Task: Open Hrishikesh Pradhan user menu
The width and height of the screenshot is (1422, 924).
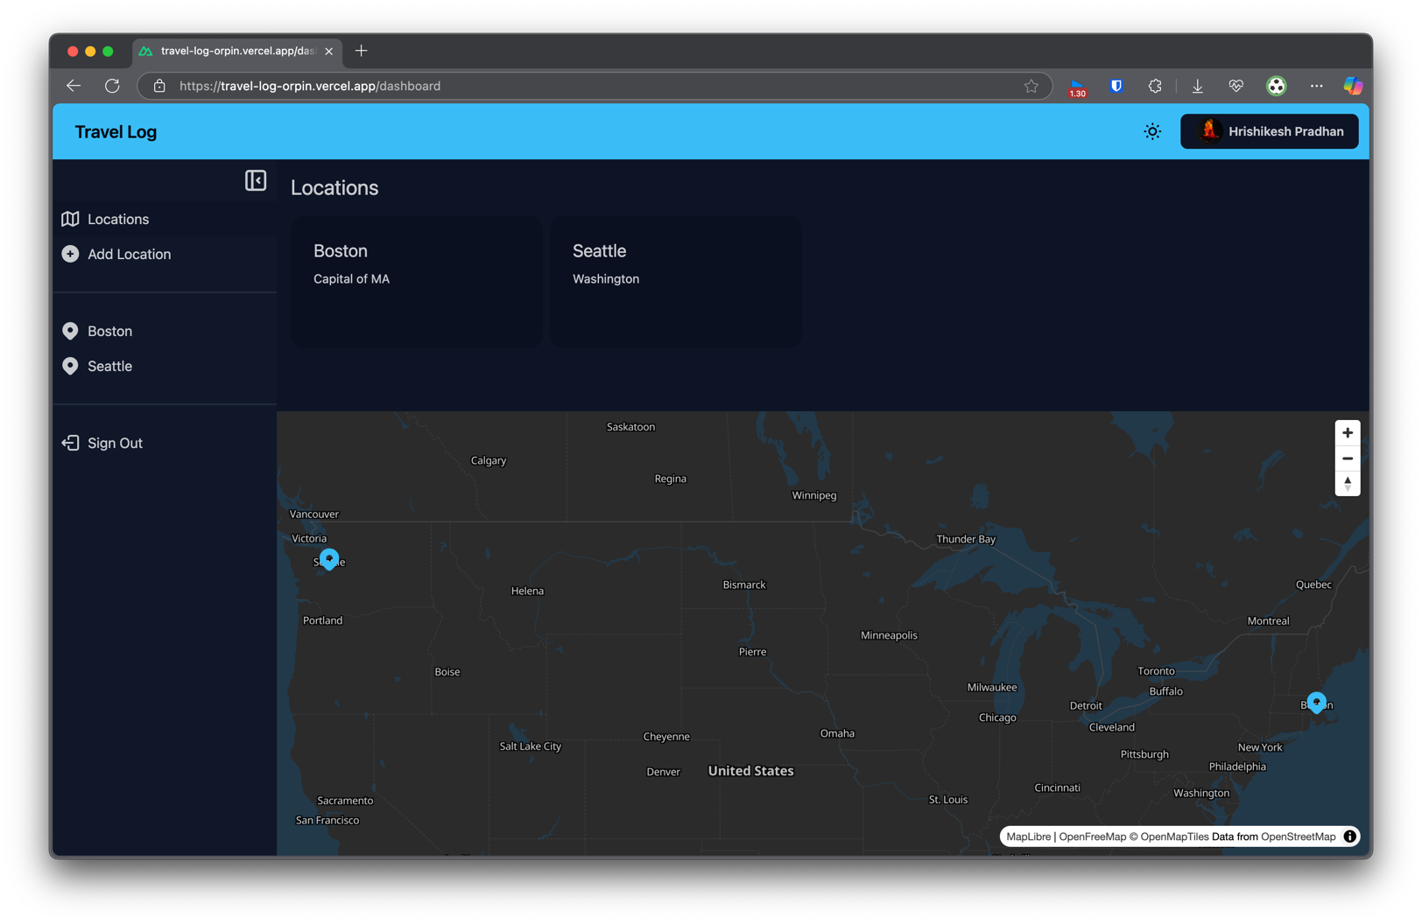Action: pos(1269,131)
